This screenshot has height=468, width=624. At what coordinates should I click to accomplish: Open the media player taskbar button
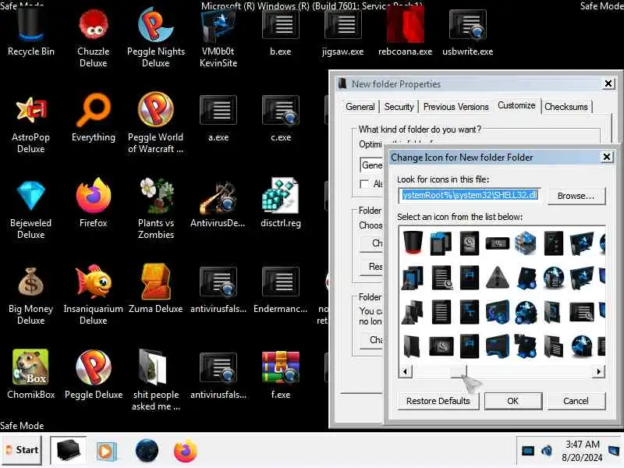click(107, 451)
